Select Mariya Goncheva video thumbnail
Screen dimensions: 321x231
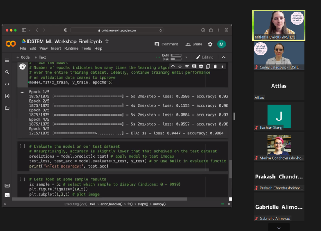[x=279, y=146]
